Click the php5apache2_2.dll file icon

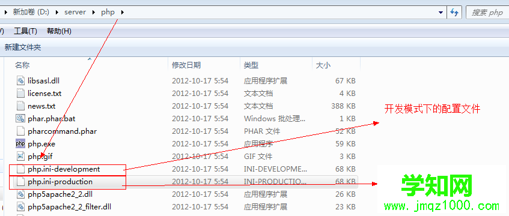click(x=20, y=194)
